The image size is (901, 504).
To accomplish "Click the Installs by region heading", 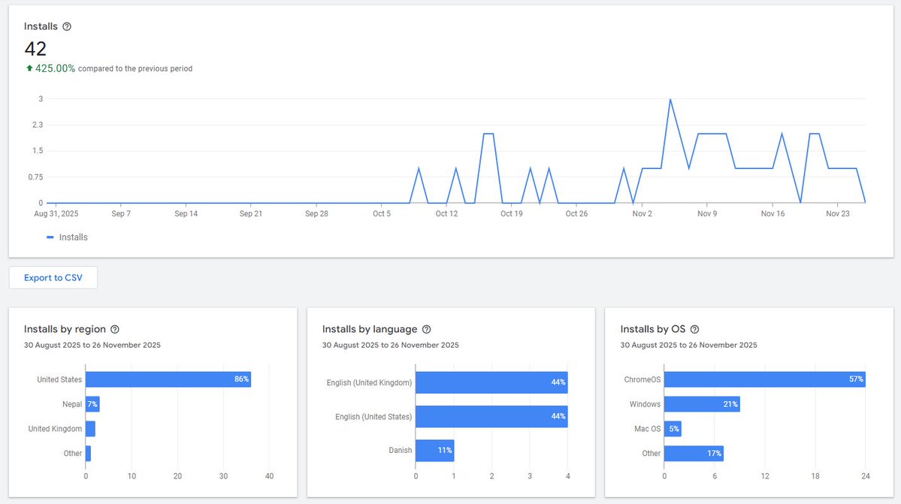I will coord(65,329).
